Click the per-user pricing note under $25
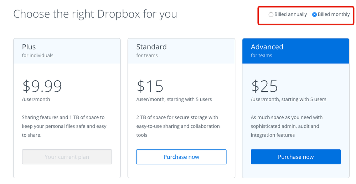The width and height of the screenshot is (356, 184). [x=288, y=99]
